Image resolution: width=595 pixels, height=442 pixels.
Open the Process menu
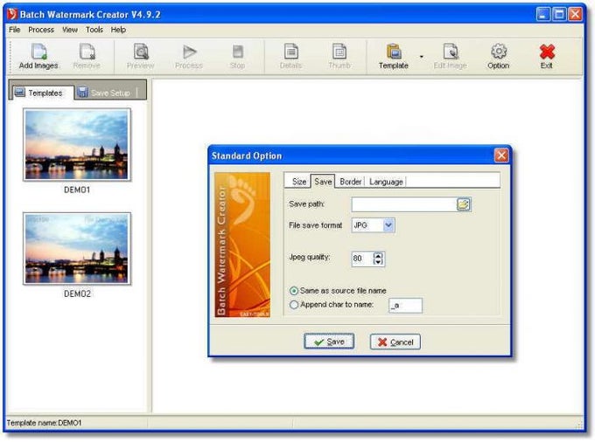click(x=41, y=30)
